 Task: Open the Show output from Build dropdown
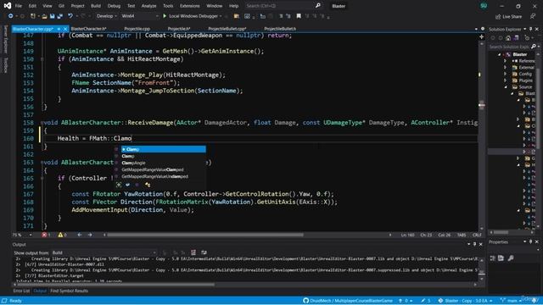(x=104, y=252)
